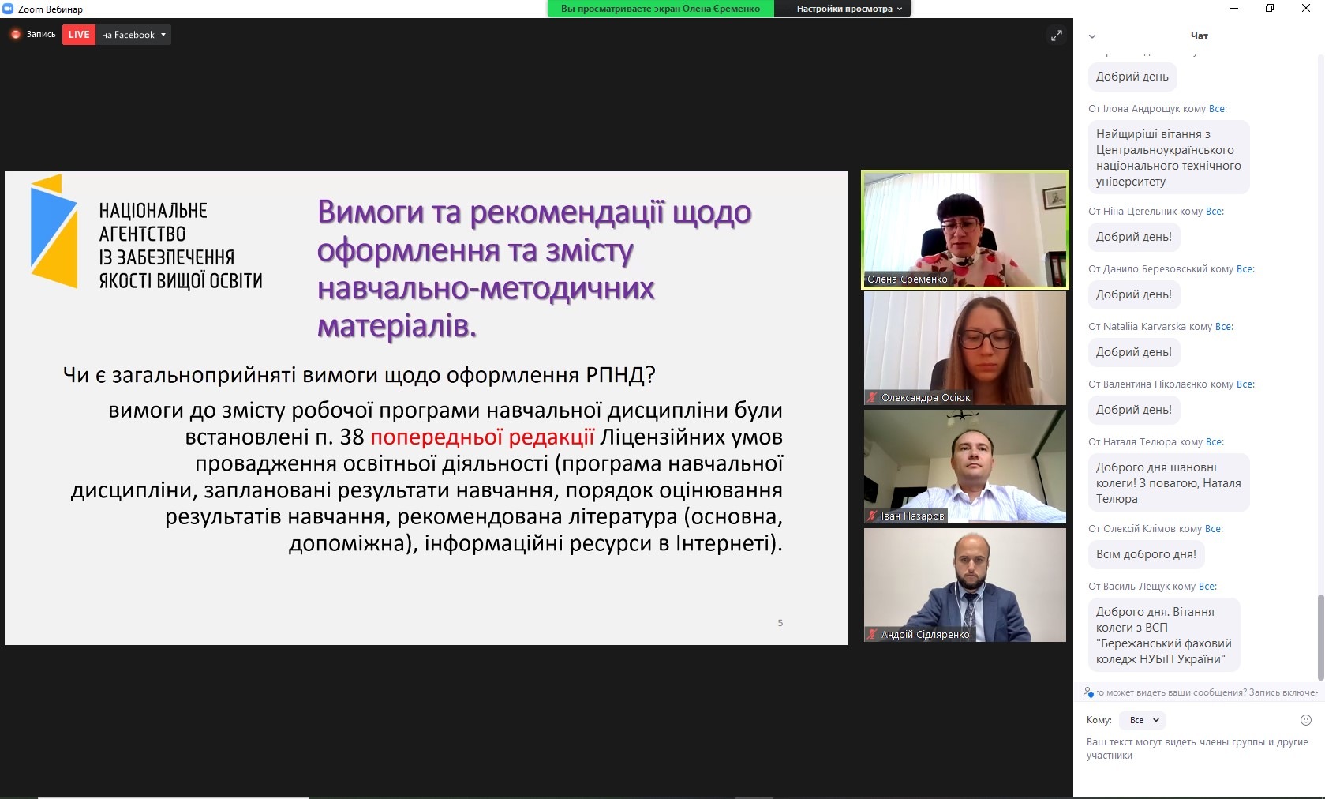Click the Чат panel title
Viewport: 1325px width, 799px height.
click(1199, 36)
